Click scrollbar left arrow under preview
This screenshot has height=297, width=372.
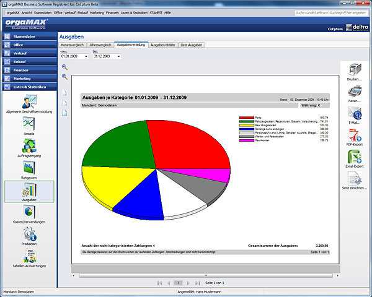(74, 275)
